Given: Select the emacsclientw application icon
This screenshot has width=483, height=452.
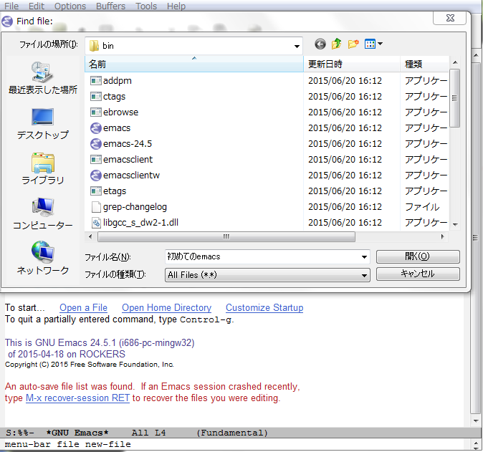Looking at the screenshot, I should 96,175.
